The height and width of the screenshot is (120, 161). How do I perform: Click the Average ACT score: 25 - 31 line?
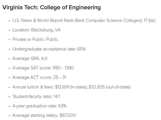[x=39, y=77]
